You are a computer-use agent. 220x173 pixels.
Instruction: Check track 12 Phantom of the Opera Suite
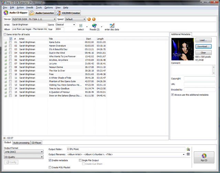tap(10, 81)
